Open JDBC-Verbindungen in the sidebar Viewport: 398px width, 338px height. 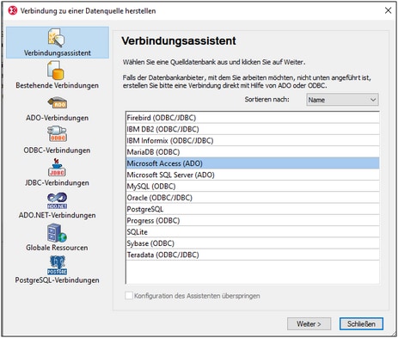pyautogui.click(x=57, y=167)
